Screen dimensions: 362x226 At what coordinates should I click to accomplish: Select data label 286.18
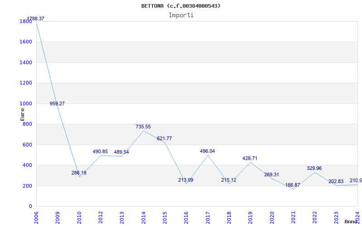pyautogui.click(x=79, y=173)
